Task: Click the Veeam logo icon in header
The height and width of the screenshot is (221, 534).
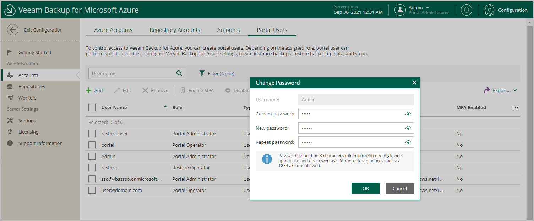Action: (x=10, y=10)
